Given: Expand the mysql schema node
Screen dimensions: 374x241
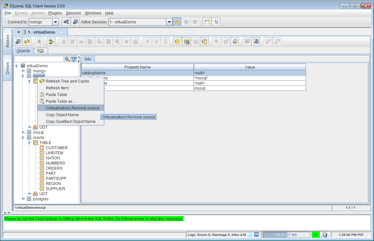Looking at the screenshot, I should point(23,132).
